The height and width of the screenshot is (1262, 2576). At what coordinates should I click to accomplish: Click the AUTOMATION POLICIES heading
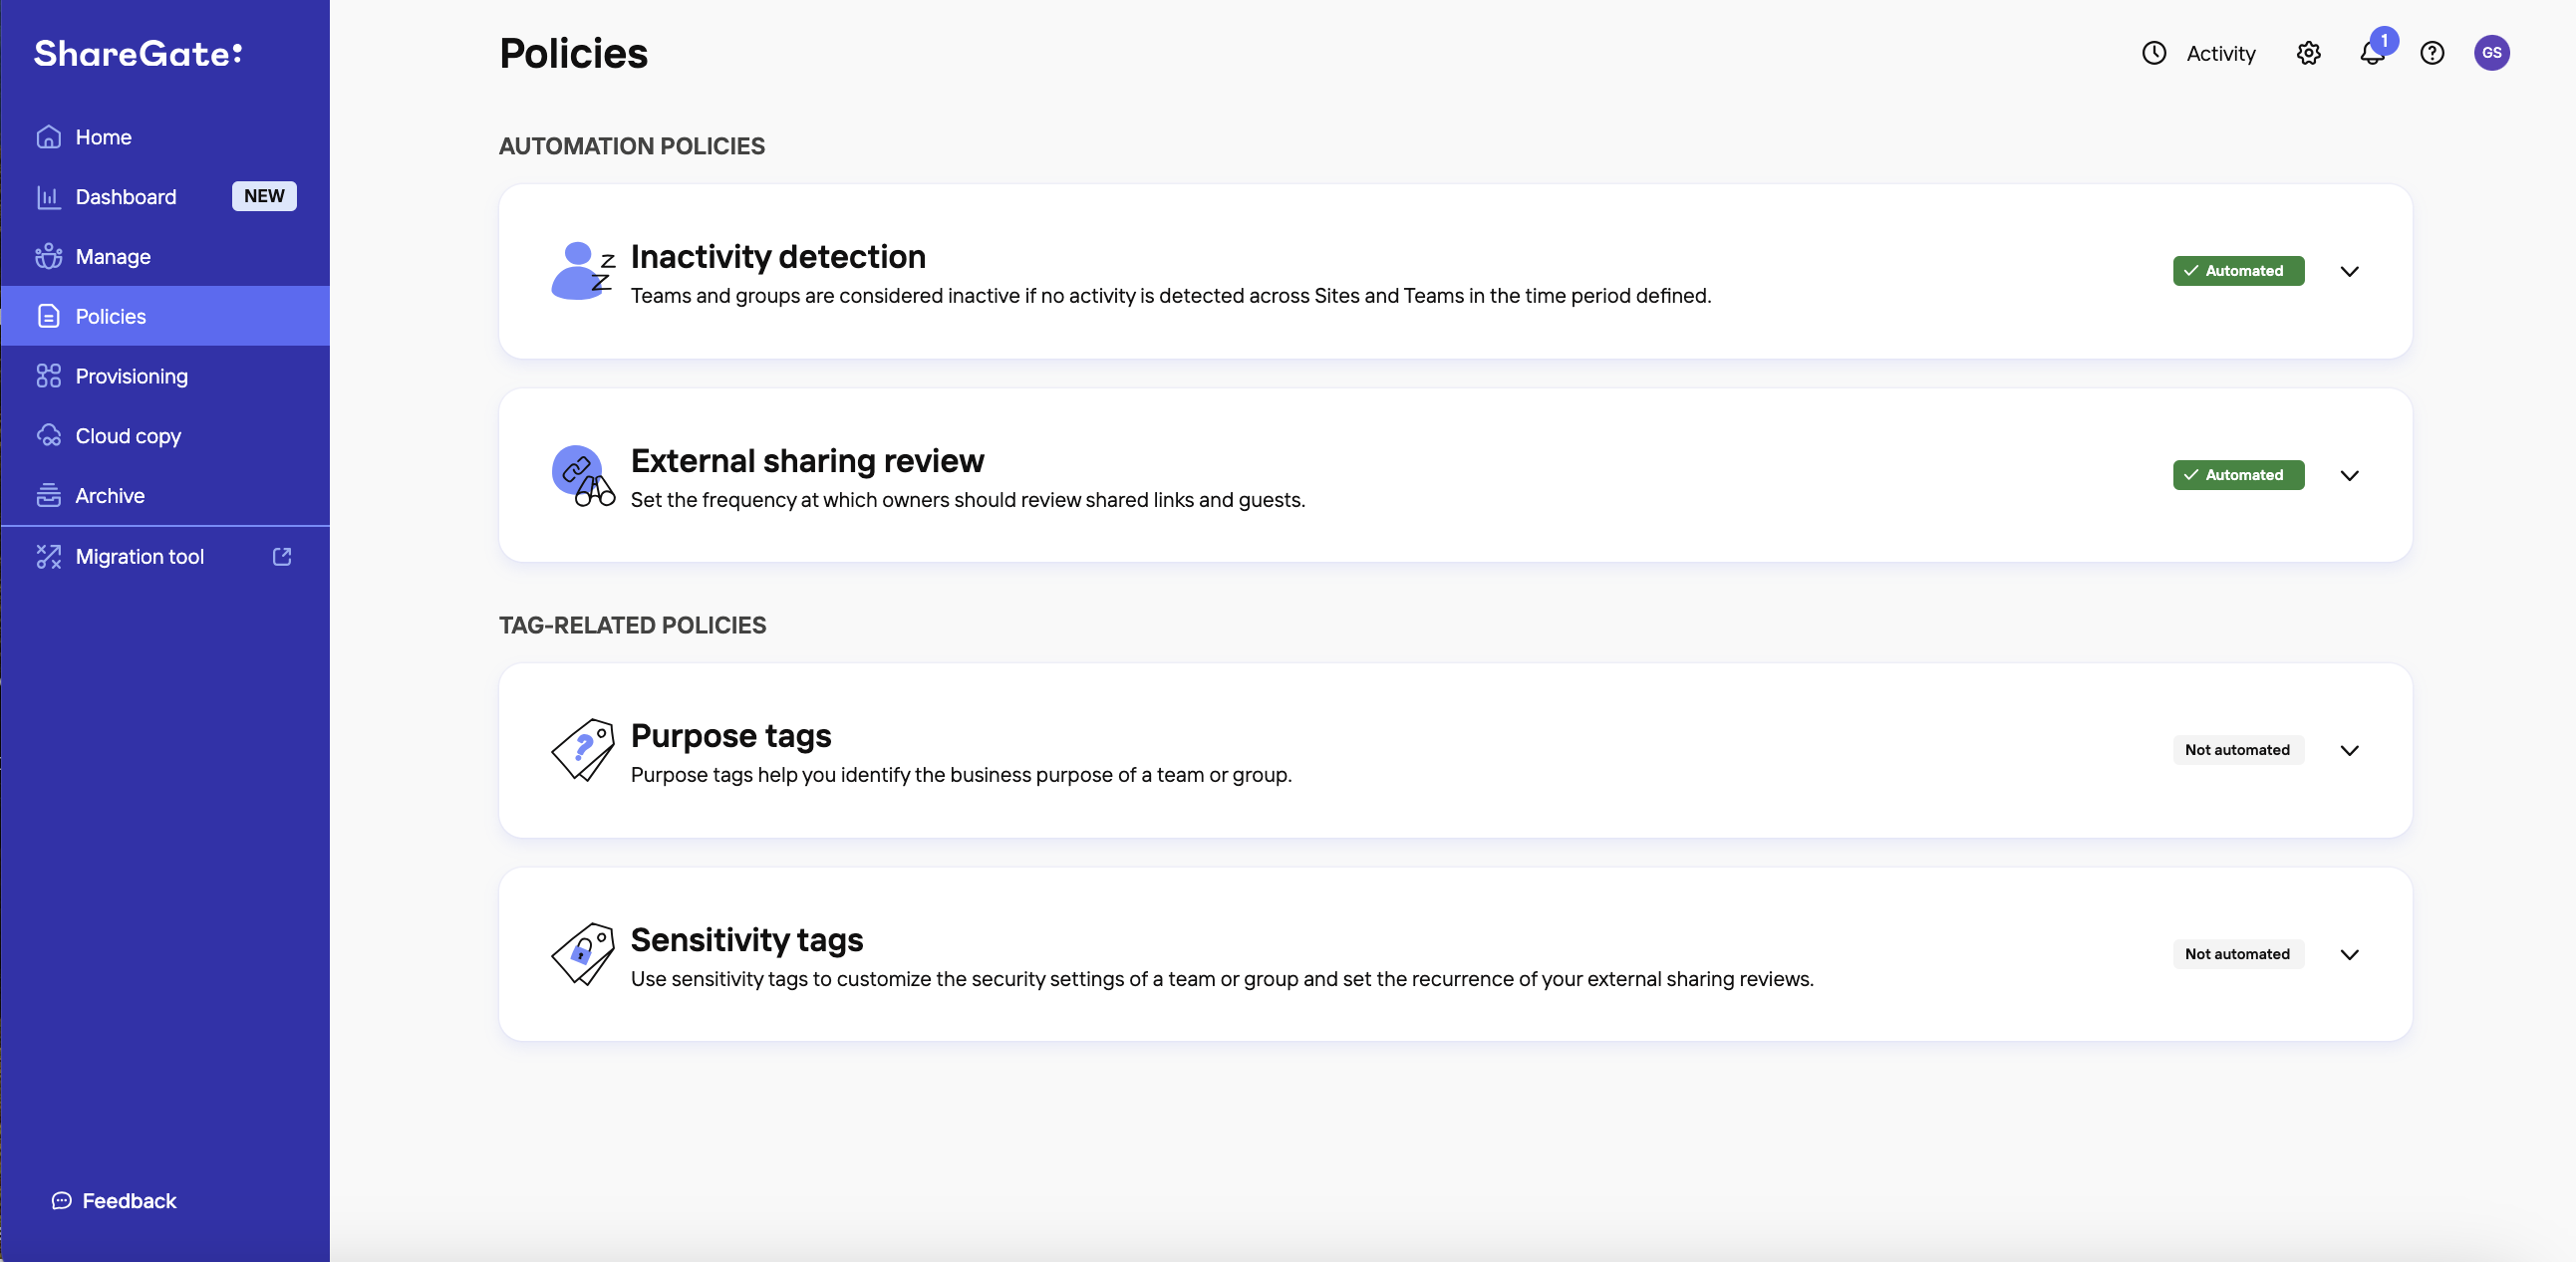(632, 145)
